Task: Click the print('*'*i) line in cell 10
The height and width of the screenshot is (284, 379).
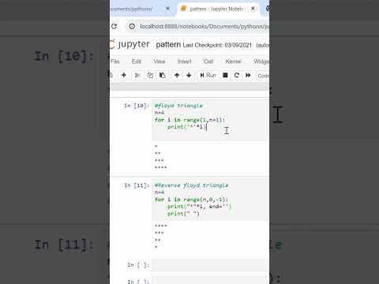Action: pyautogui.click(x=187, y=127)
